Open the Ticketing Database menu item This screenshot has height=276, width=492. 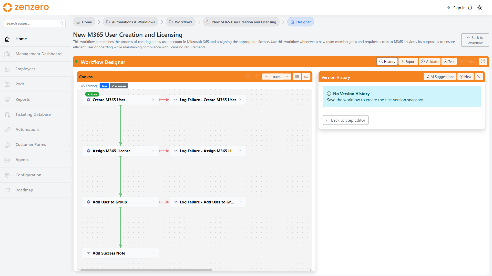coord(35,114)
